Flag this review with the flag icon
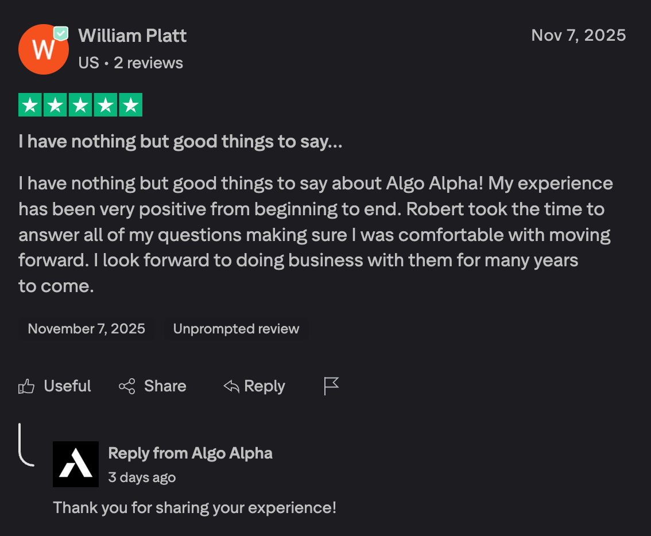The height and width of the screenshot is (536, 651). tap(331, 386)
